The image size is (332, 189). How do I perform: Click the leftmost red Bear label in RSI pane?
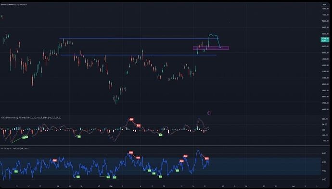pos(55,161)
